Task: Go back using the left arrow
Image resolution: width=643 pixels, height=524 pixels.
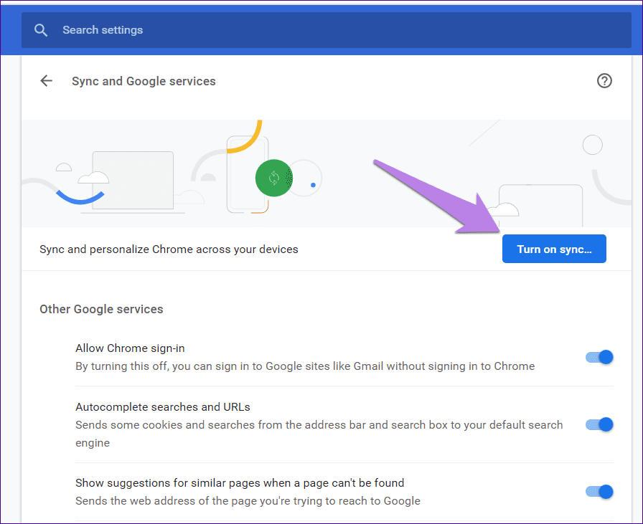Action: [x=47, y=81]
